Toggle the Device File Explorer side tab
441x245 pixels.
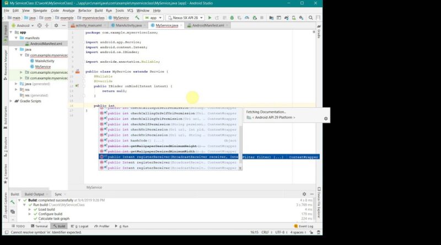click(x=319, y=203)
